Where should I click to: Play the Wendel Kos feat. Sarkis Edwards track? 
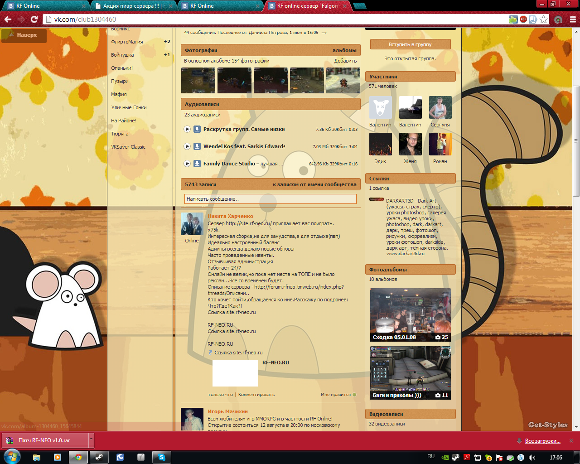187,146
